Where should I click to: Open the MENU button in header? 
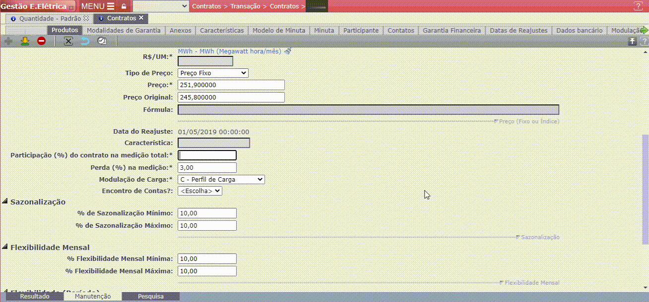pos(97,6)
